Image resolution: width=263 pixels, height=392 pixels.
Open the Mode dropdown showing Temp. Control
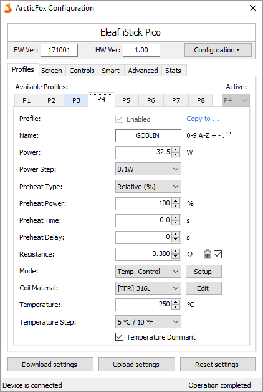coord(148,272)
